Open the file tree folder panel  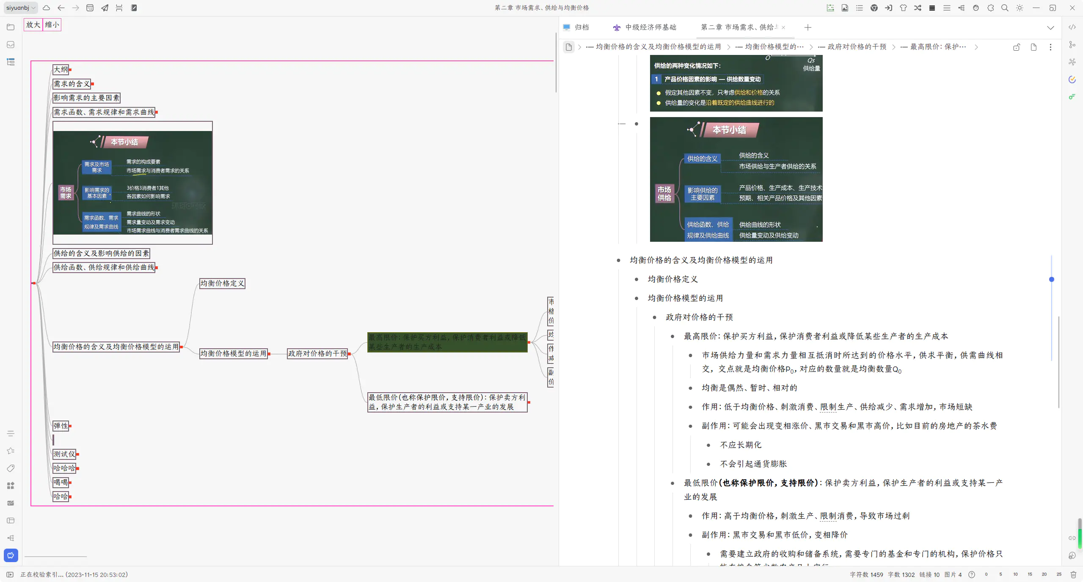point(11,27)
